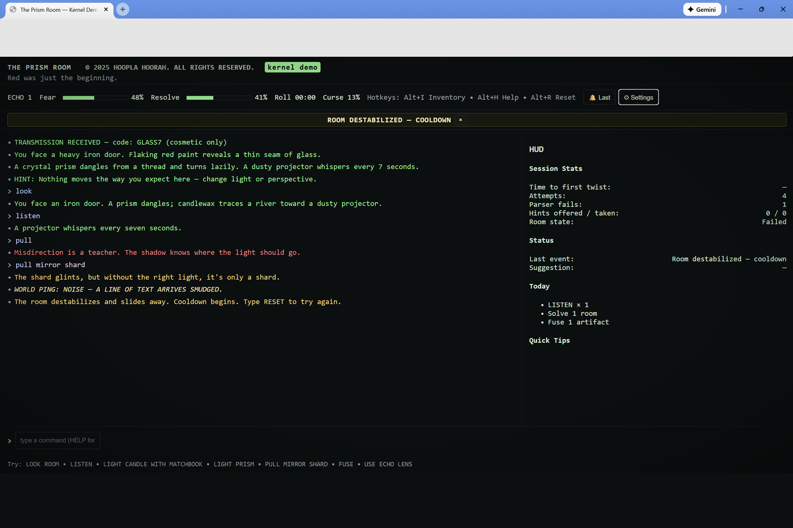
Task: Click the PULL MIRROR SHARD suggestion
Action: (x=296, y=464)
